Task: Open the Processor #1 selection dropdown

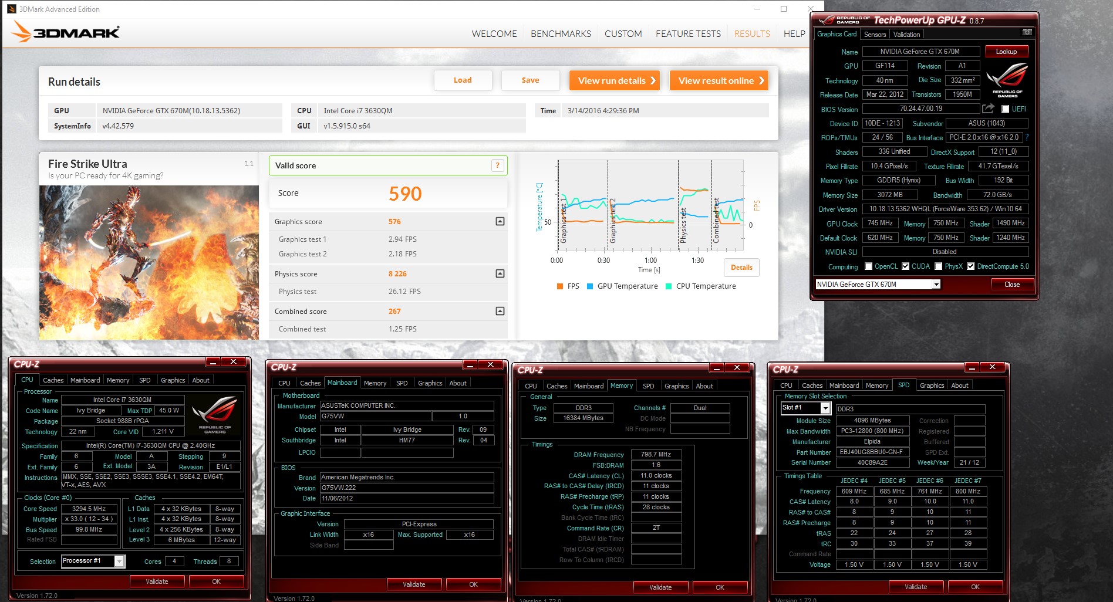Action: (119, 561)
